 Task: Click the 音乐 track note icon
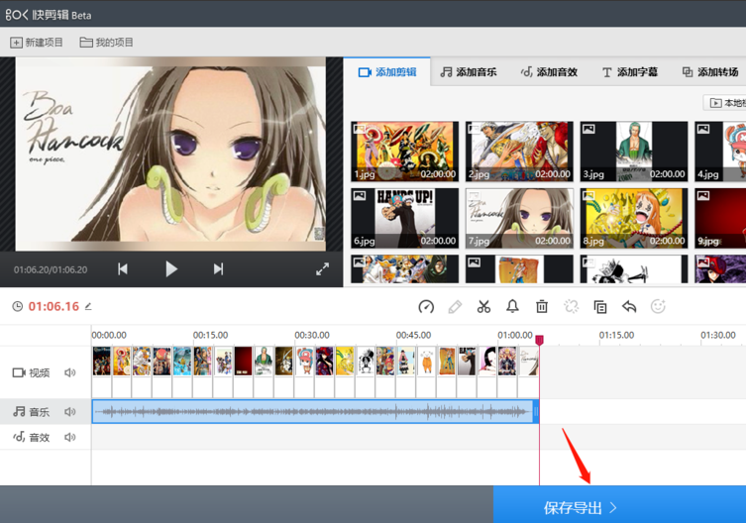point(19,412)
